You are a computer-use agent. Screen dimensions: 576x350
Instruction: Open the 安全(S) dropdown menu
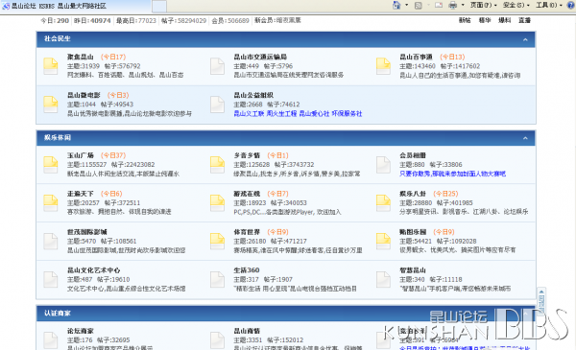click(x=516, y=5)
